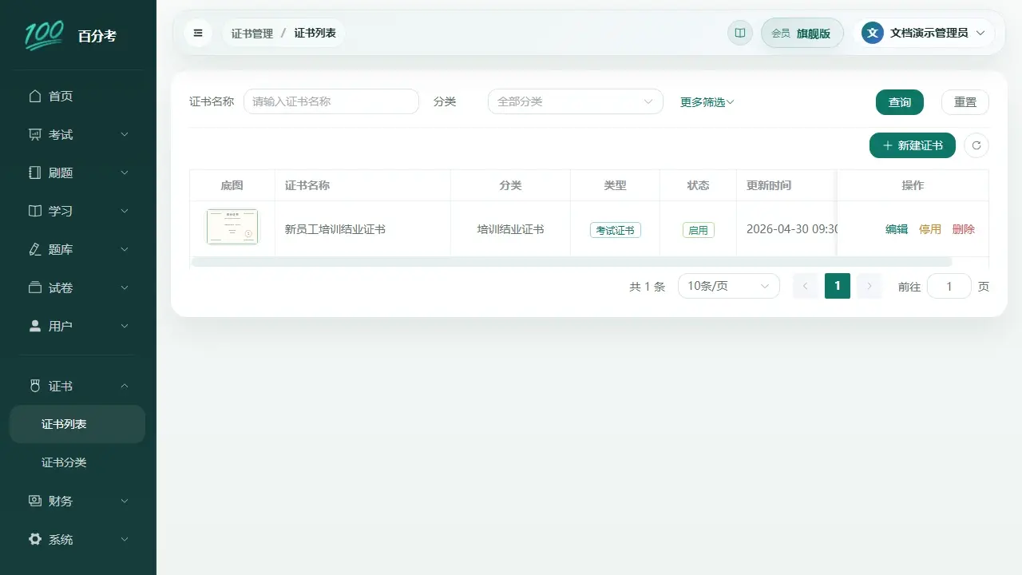This screenshot has width=1022, height=575.
Task: Click the home icon beside 首页
Action: click(x=34, y=96)
